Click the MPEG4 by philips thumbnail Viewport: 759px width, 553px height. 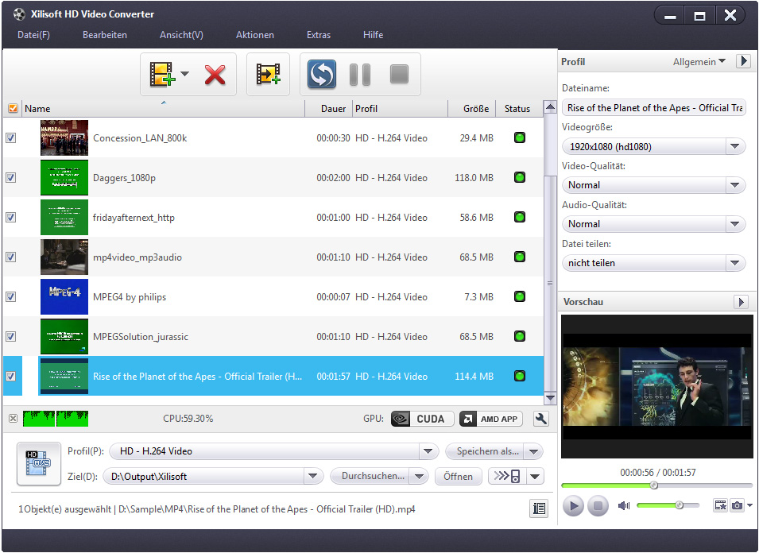(64, 296)
